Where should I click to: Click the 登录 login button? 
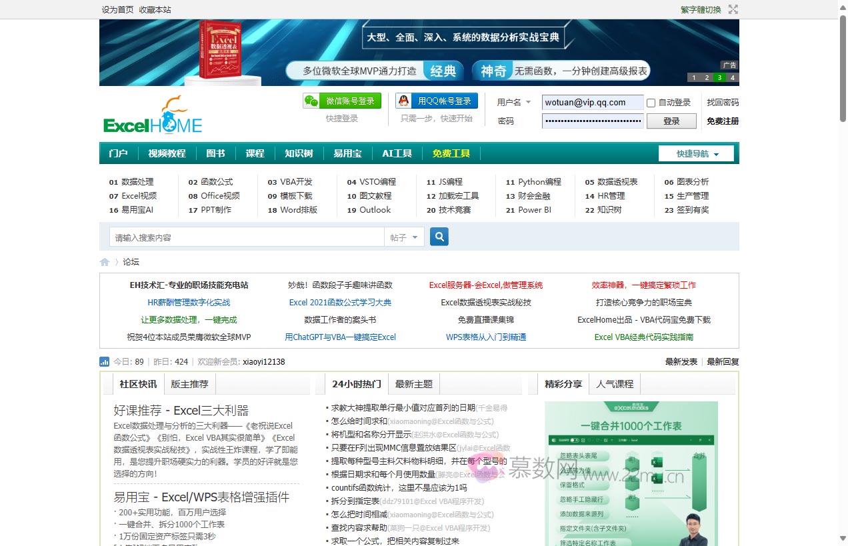[671, 121]
